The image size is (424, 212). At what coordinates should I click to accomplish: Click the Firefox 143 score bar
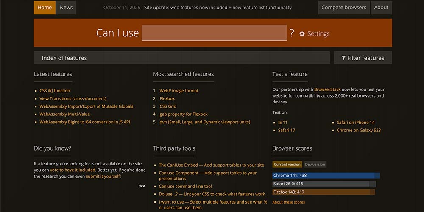[x=324, y=192]
